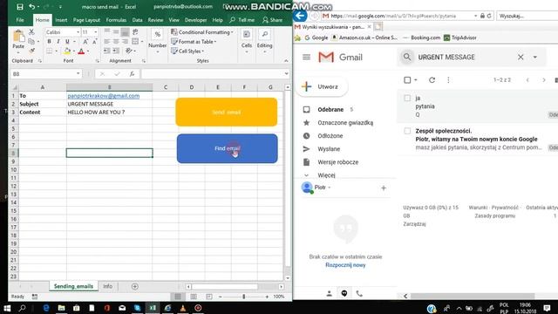Switch to the Page Layout ribbon tab
The height and width of the screenshot is (314, 558).
[x=86, y=20]
